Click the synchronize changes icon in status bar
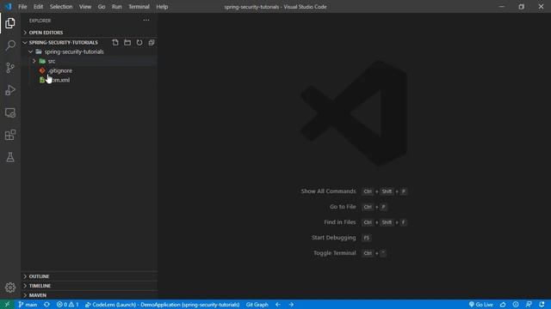 pyautogui.click(x=46, y=305)
